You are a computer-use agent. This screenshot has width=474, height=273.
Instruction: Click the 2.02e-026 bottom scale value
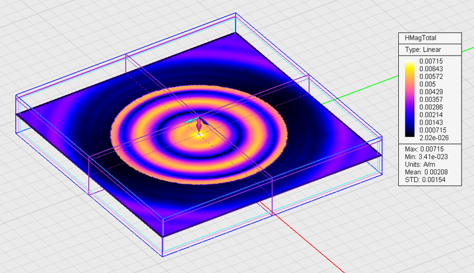pyautogui.click(x=434, y=138)
